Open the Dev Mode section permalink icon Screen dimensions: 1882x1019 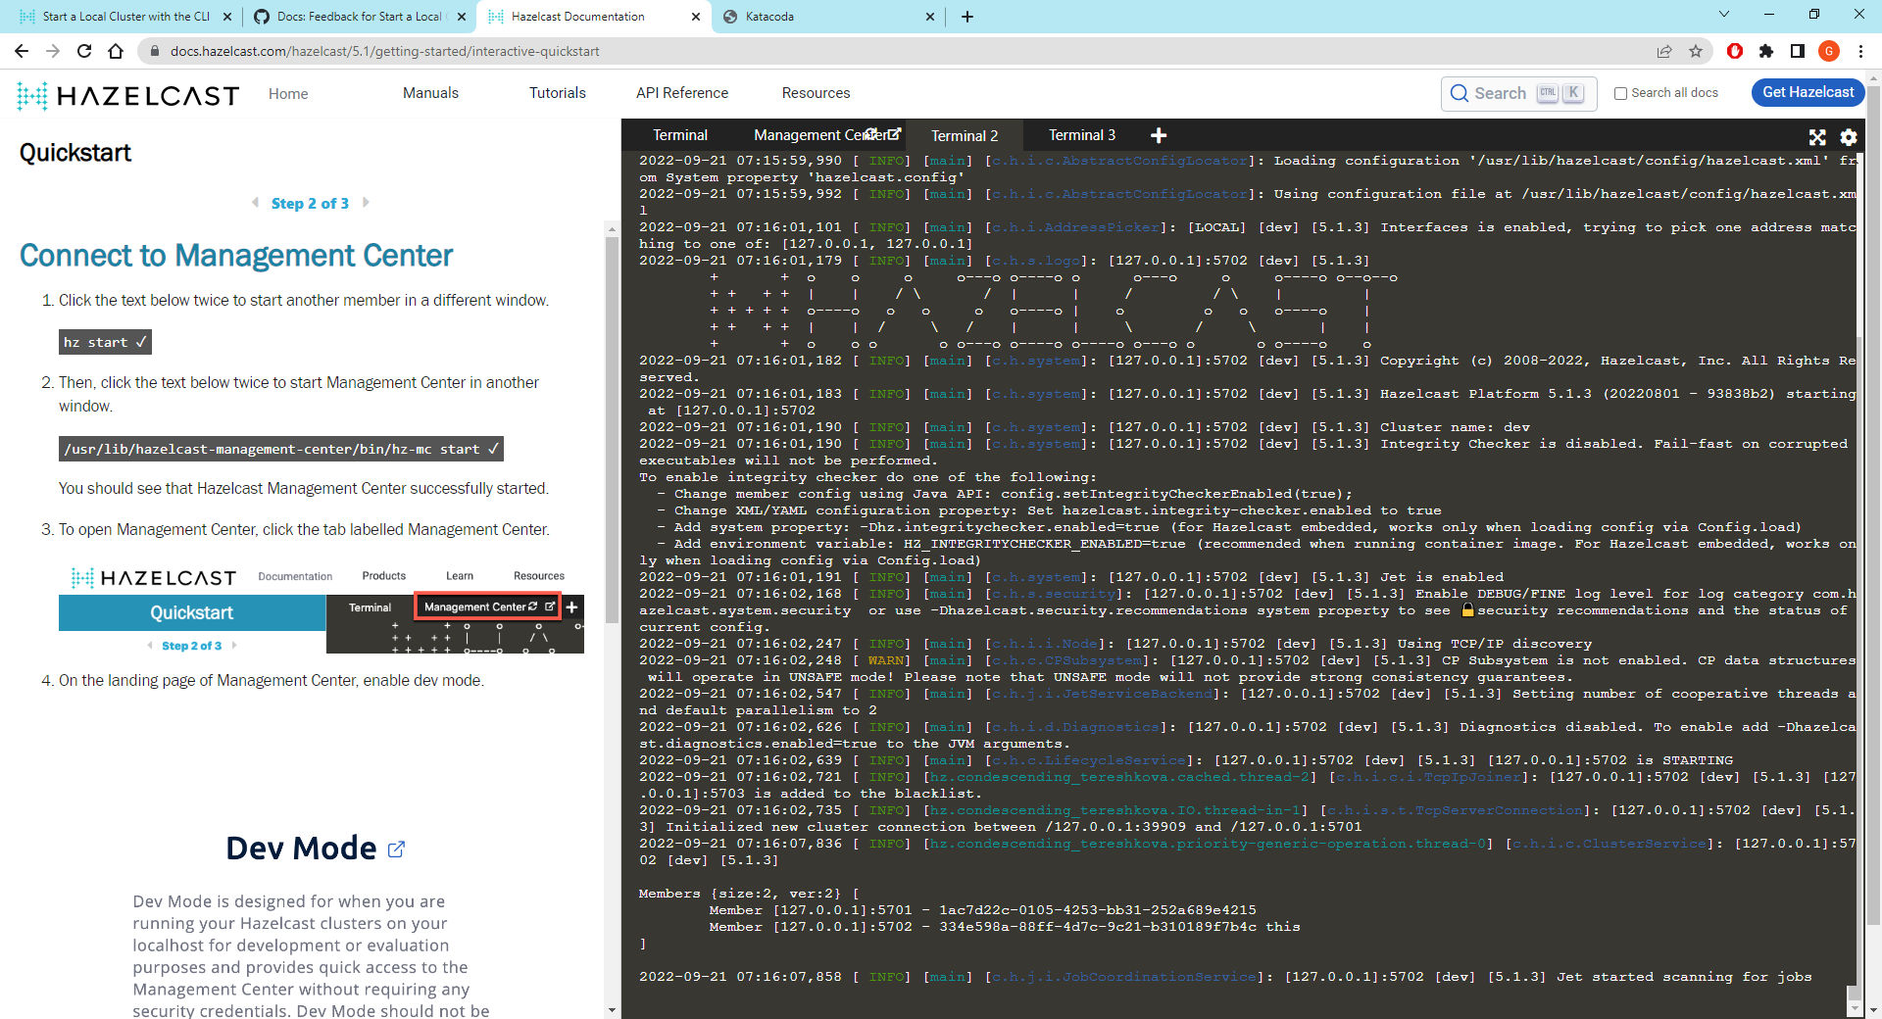click(396, 849)
